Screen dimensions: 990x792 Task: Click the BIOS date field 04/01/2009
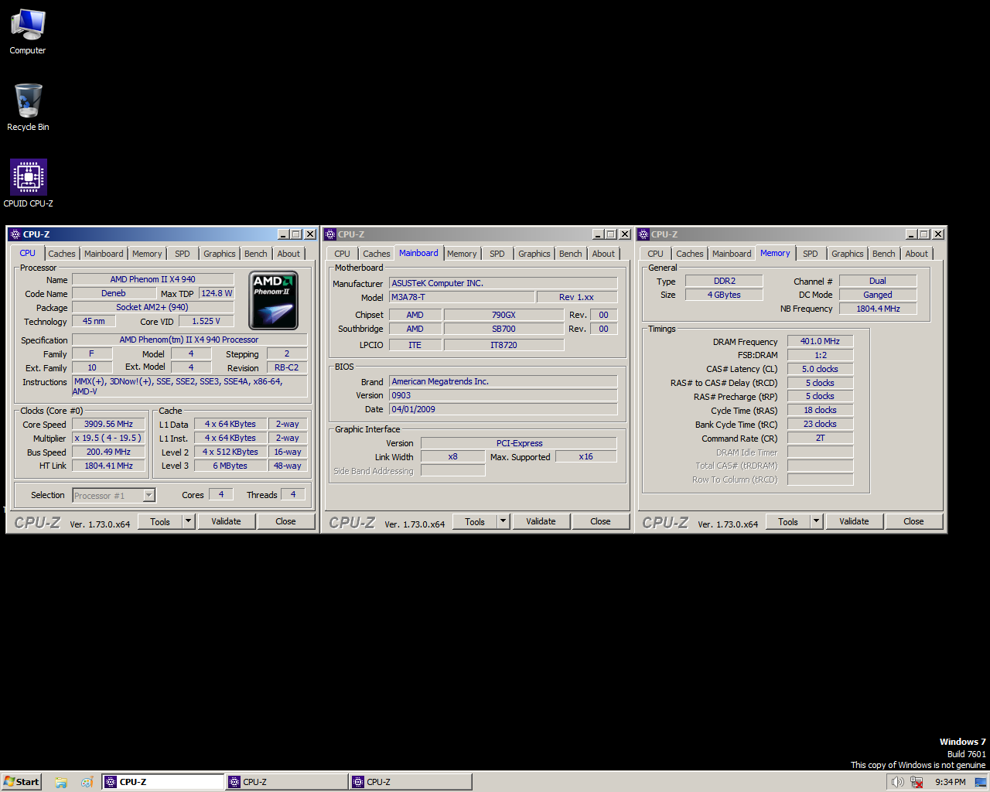pyautogui.click(x=504, y=409)
